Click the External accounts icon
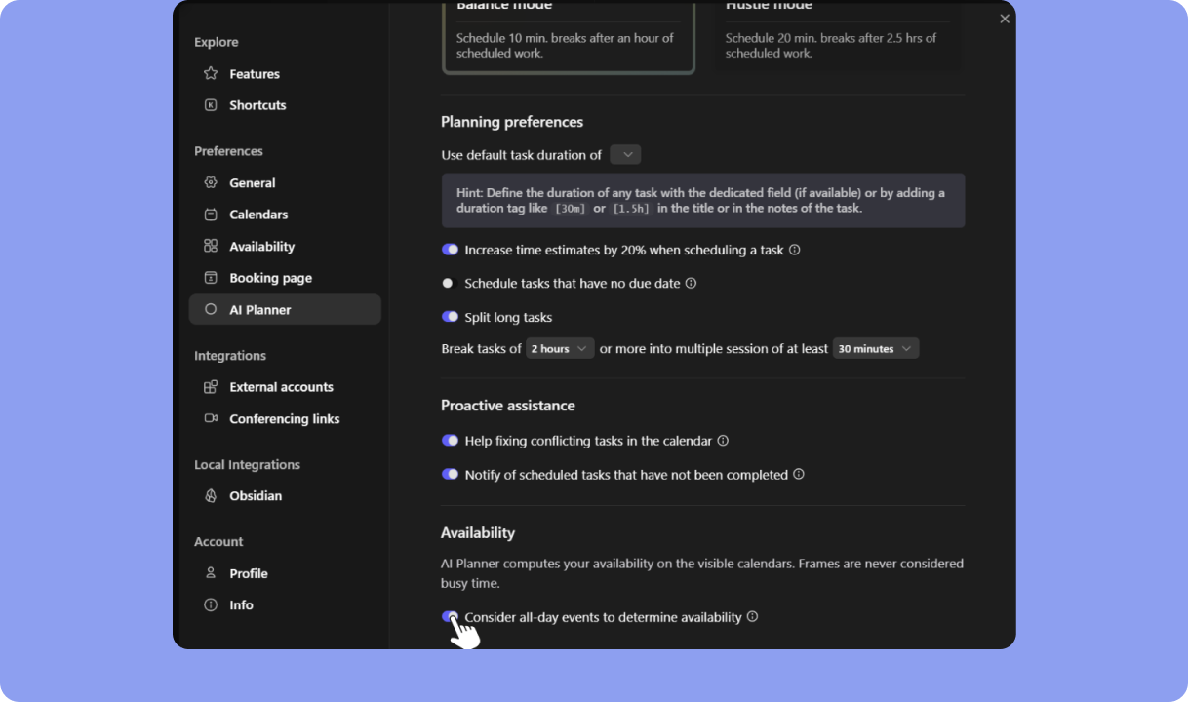Viewport: 1188px width, 702px height. pyautogui.click(x=211, y=386)
